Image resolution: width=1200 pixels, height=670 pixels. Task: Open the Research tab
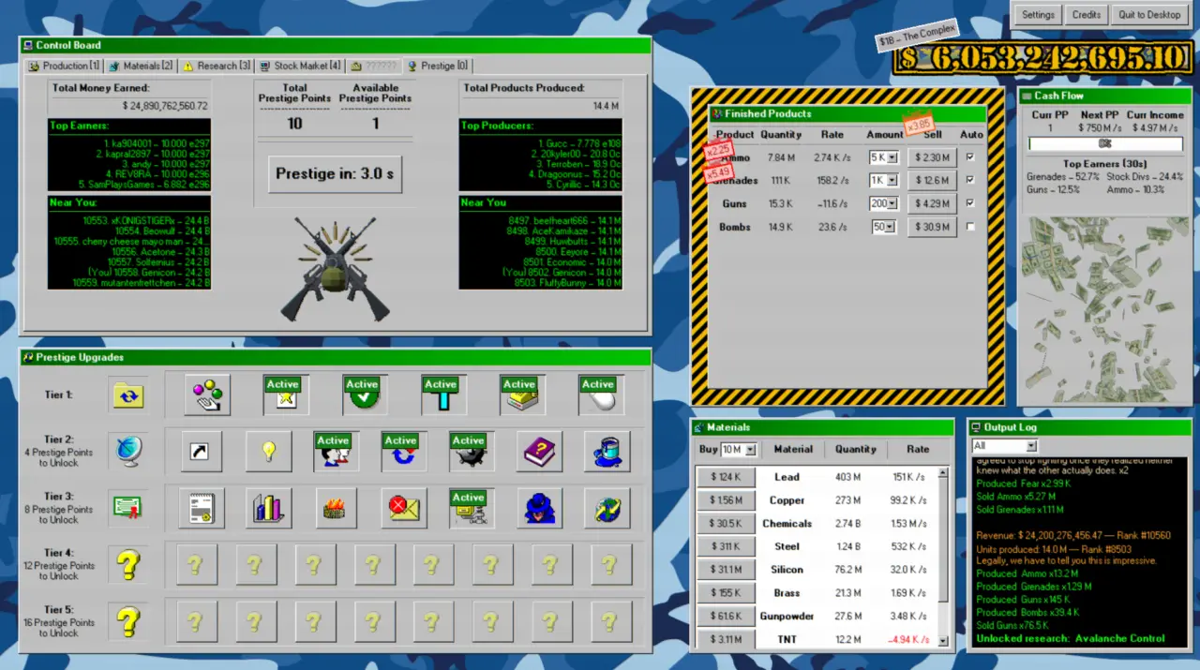coord(217,67)
